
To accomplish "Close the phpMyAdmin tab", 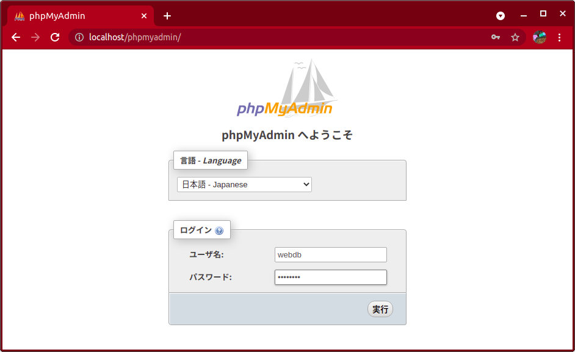I will coord(144,16).
